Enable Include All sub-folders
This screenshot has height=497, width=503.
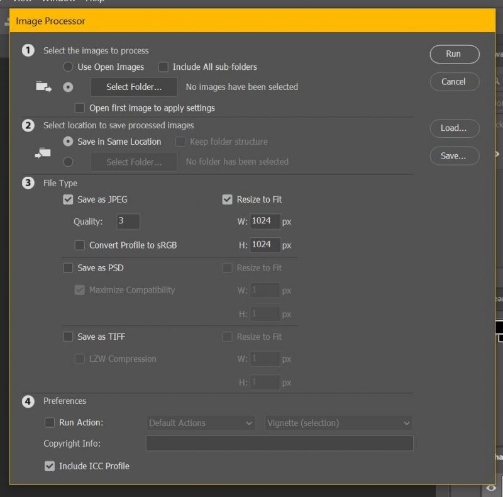click(x=163, y=67)
